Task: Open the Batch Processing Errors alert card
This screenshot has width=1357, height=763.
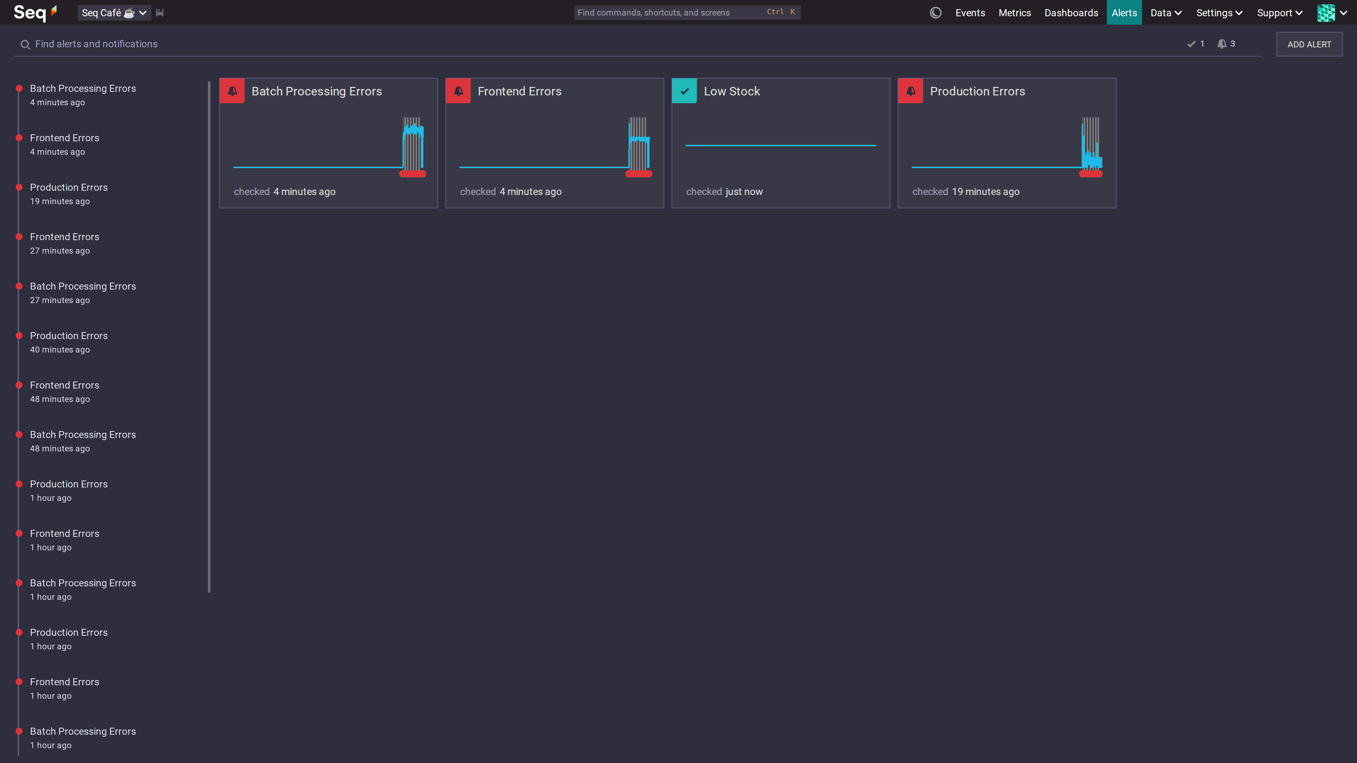Action: 328,143
